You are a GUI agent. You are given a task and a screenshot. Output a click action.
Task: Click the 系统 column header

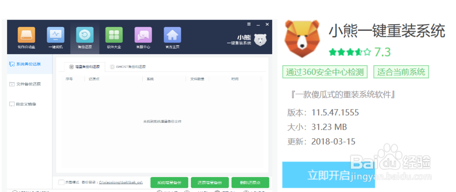pos(150,79)
